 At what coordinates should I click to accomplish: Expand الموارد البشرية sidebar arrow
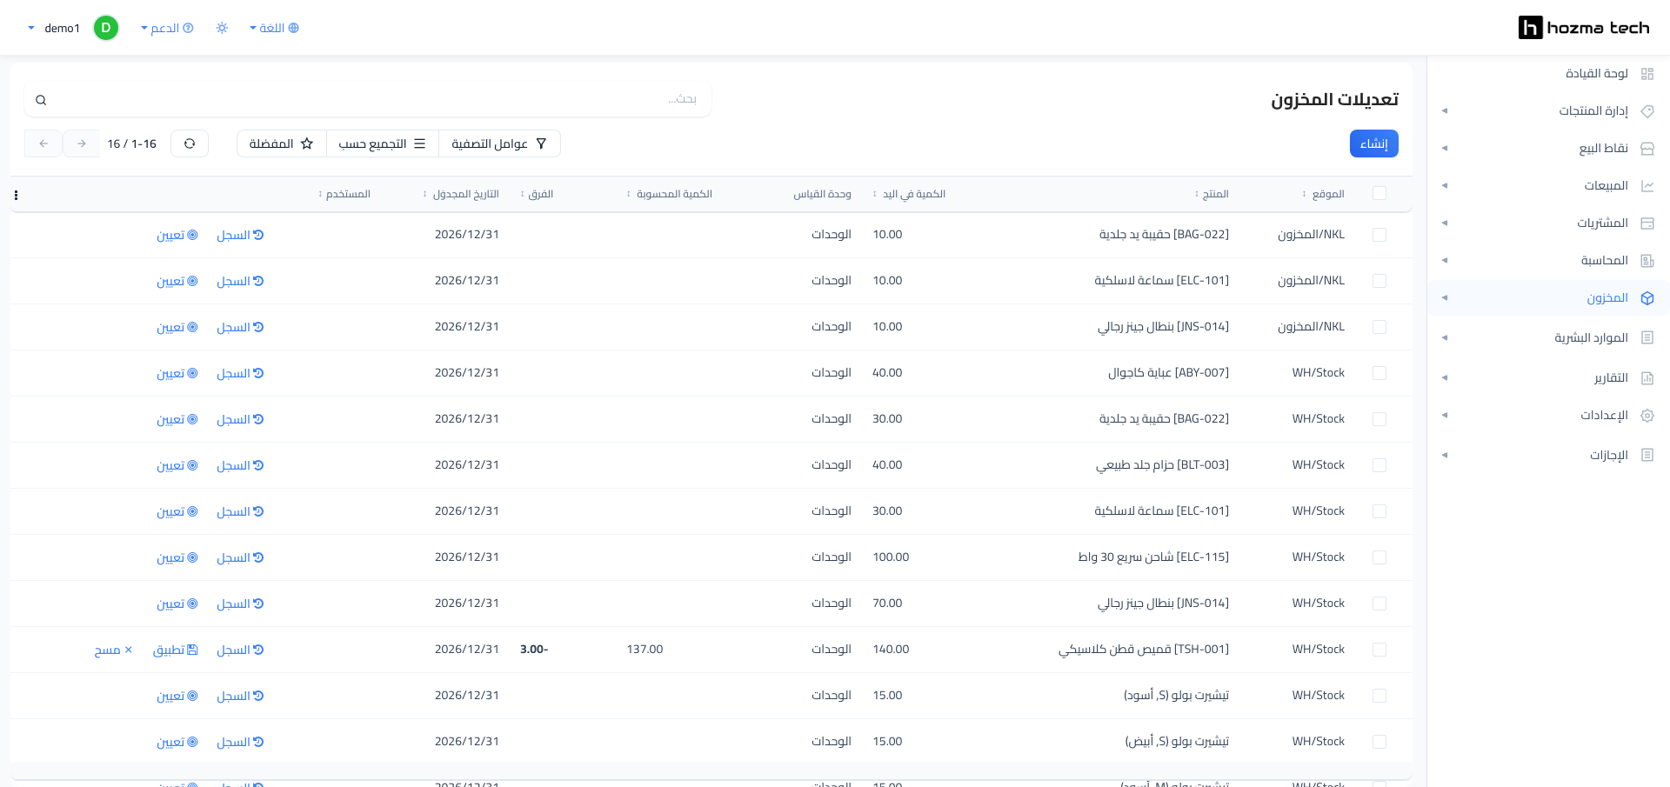pyautogui.click(x=1445, y=337)
